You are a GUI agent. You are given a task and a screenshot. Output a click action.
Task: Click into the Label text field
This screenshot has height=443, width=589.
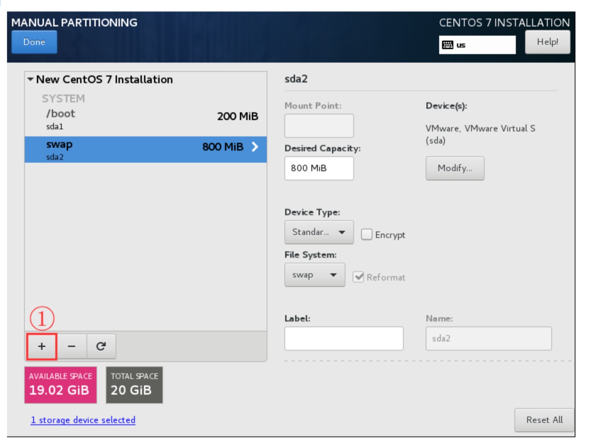tap(344, 339)
